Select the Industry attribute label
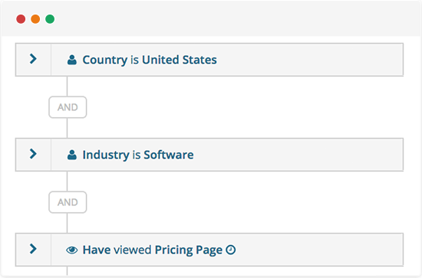Image resolution: width=422 pixels, height=278 pixels. tap(106, 155)
